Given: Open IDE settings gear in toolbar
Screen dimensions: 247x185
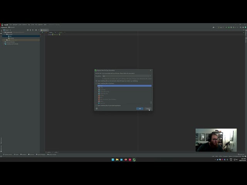Looking at the screenshot, I should click(243, 27).
